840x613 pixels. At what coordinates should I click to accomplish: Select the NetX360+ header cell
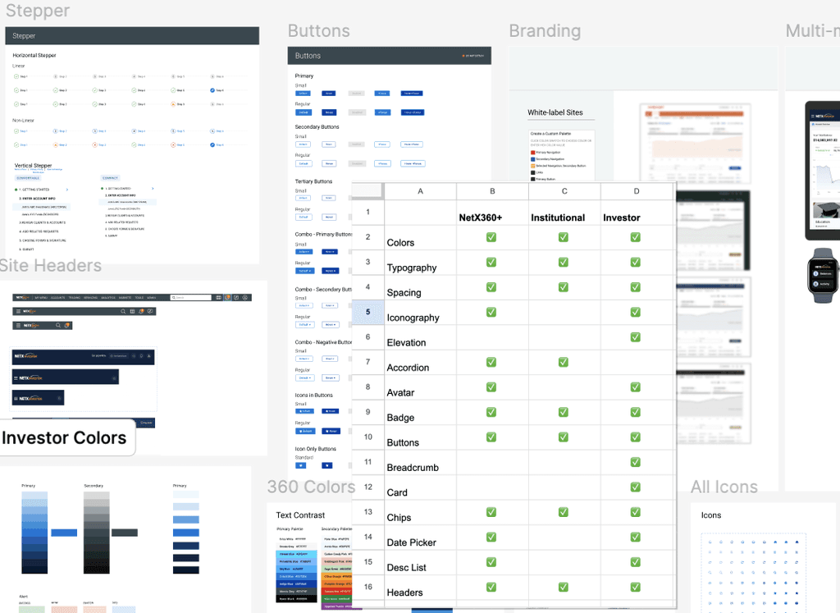click(x=492, y=213)
